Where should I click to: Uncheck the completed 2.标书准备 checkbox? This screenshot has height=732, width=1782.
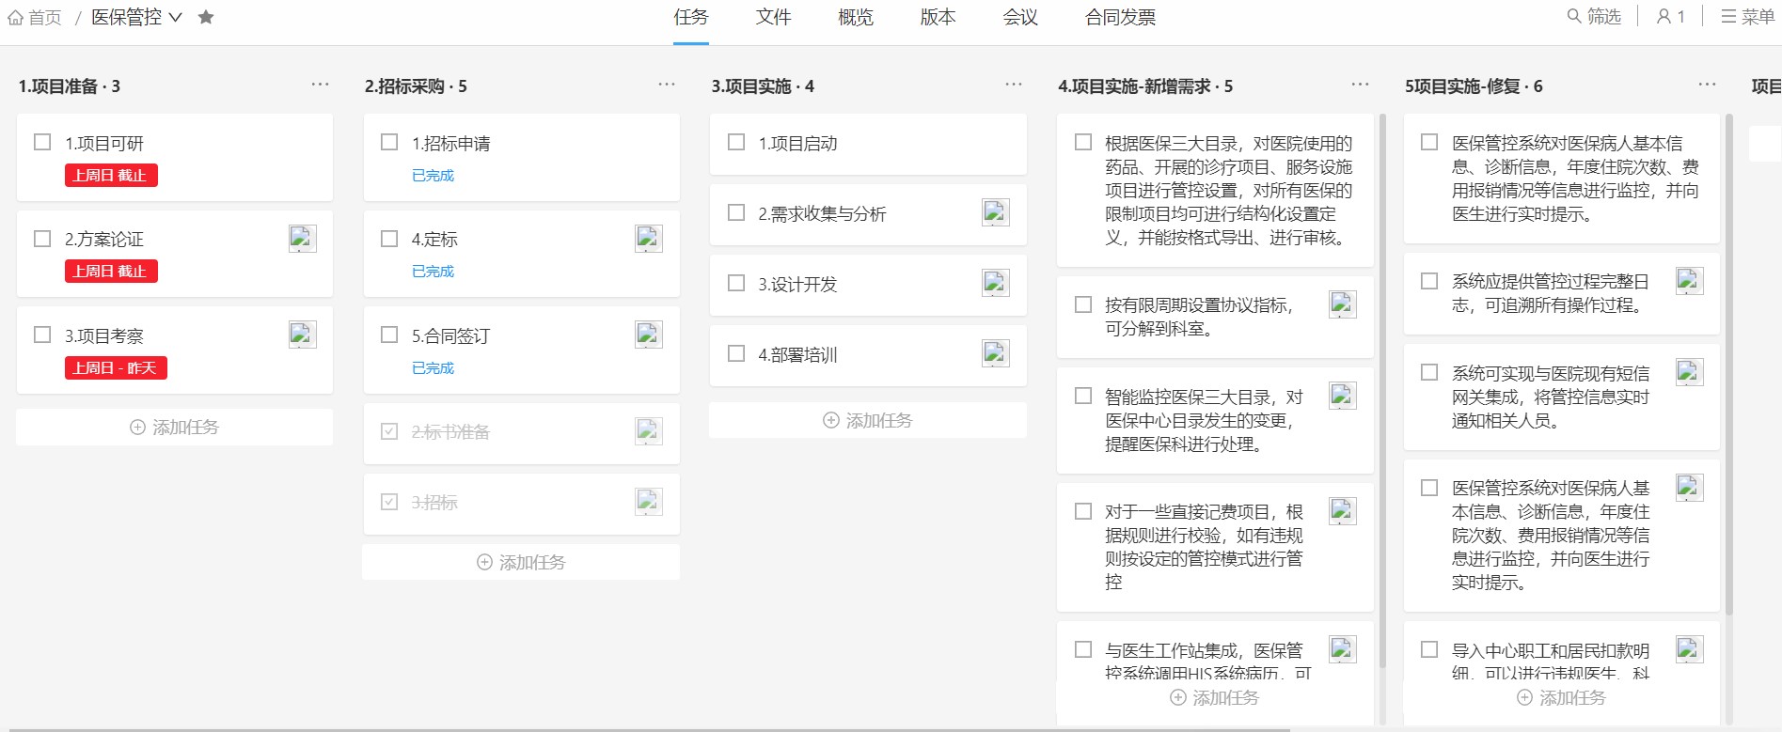coord(389,431)
